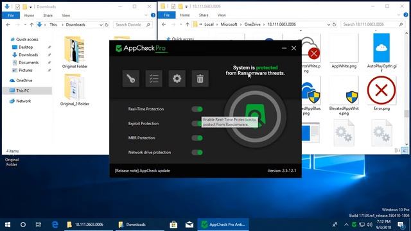Image resolution: width=411 pixels, height=231 pixels.
Task: Select the Original_2 Folder item
Action: (74, 90)
